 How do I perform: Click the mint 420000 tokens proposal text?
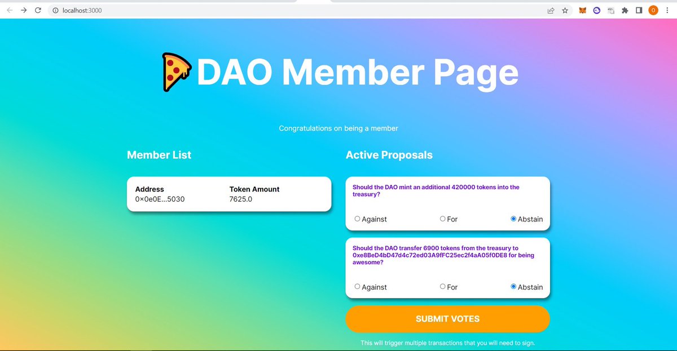coord(436,190)
